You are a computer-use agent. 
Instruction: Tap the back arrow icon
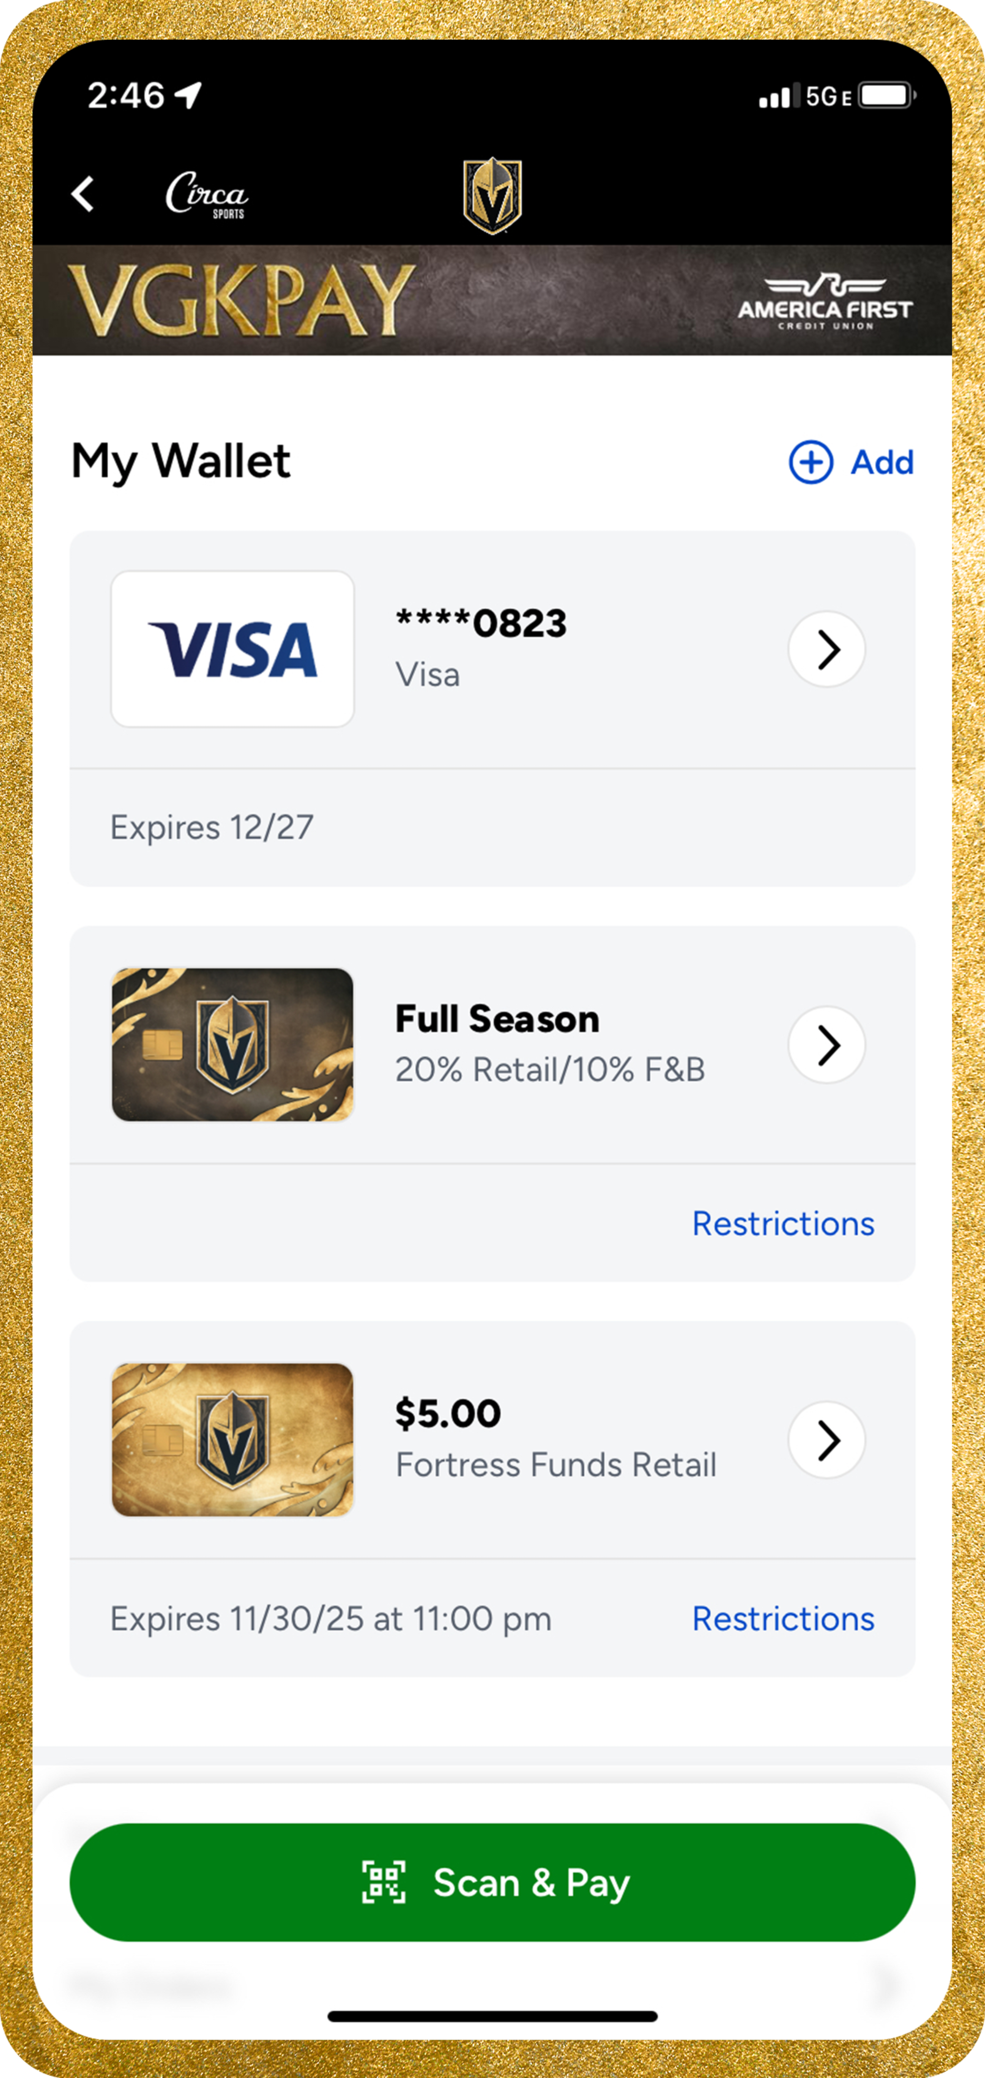[x=83, y=194]
